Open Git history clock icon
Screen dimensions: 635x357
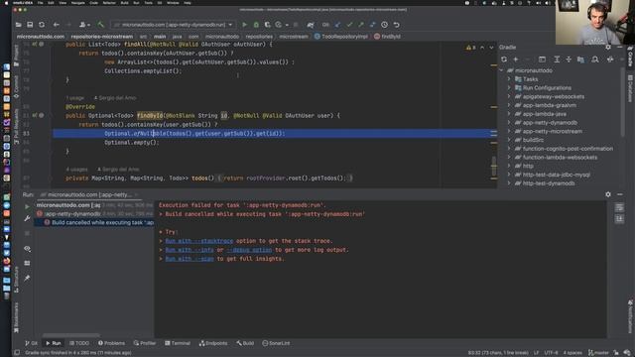click(384, 25)
